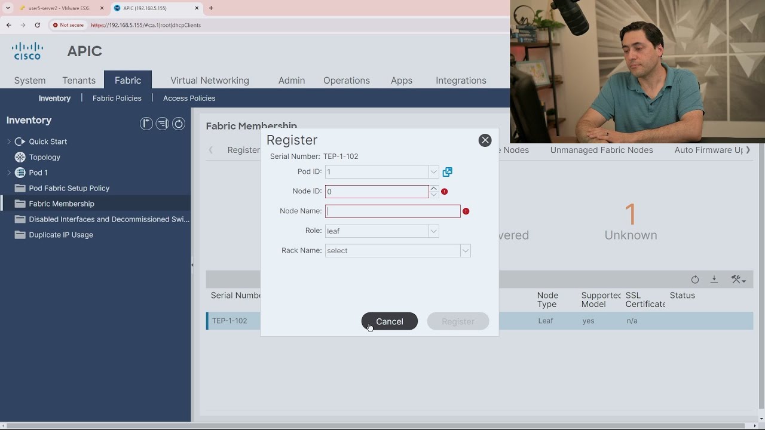Viewport: 765px width, 430px height.
Task: Close the Register dialog with X
Action: coord(485,140)
